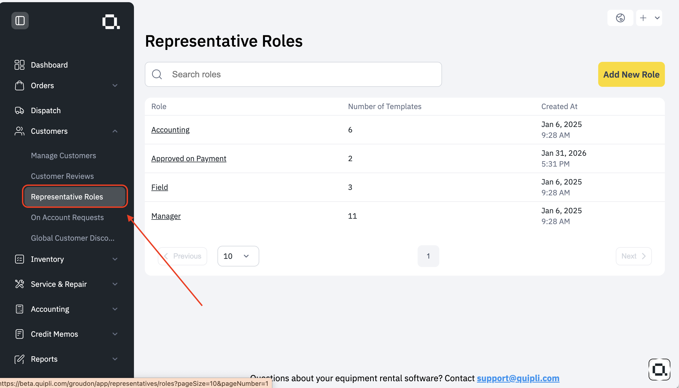
Task: Open dropdown arrow beside the plus button
Action: click(x=657, y=18)
